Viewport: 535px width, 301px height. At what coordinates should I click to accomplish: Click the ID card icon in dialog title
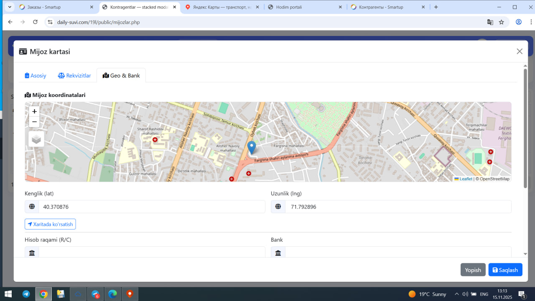[x=23, y=52]
